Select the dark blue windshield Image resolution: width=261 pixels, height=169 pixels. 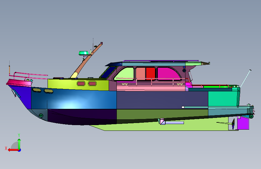(109, 72)
